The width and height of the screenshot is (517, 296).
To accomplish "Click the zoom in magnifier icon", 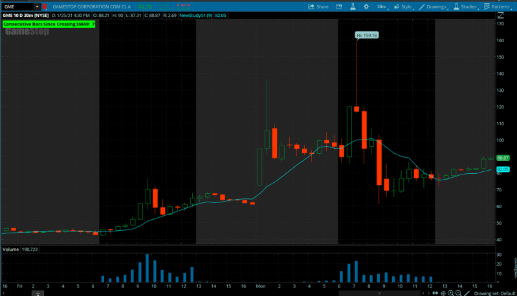I will pyautogui.click(x=451, y=293).
